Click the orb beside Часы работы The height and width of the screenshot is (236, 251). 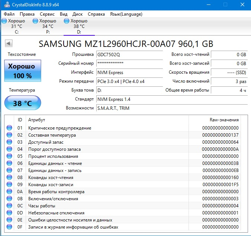pyautogui.click(x=9, y=205)
